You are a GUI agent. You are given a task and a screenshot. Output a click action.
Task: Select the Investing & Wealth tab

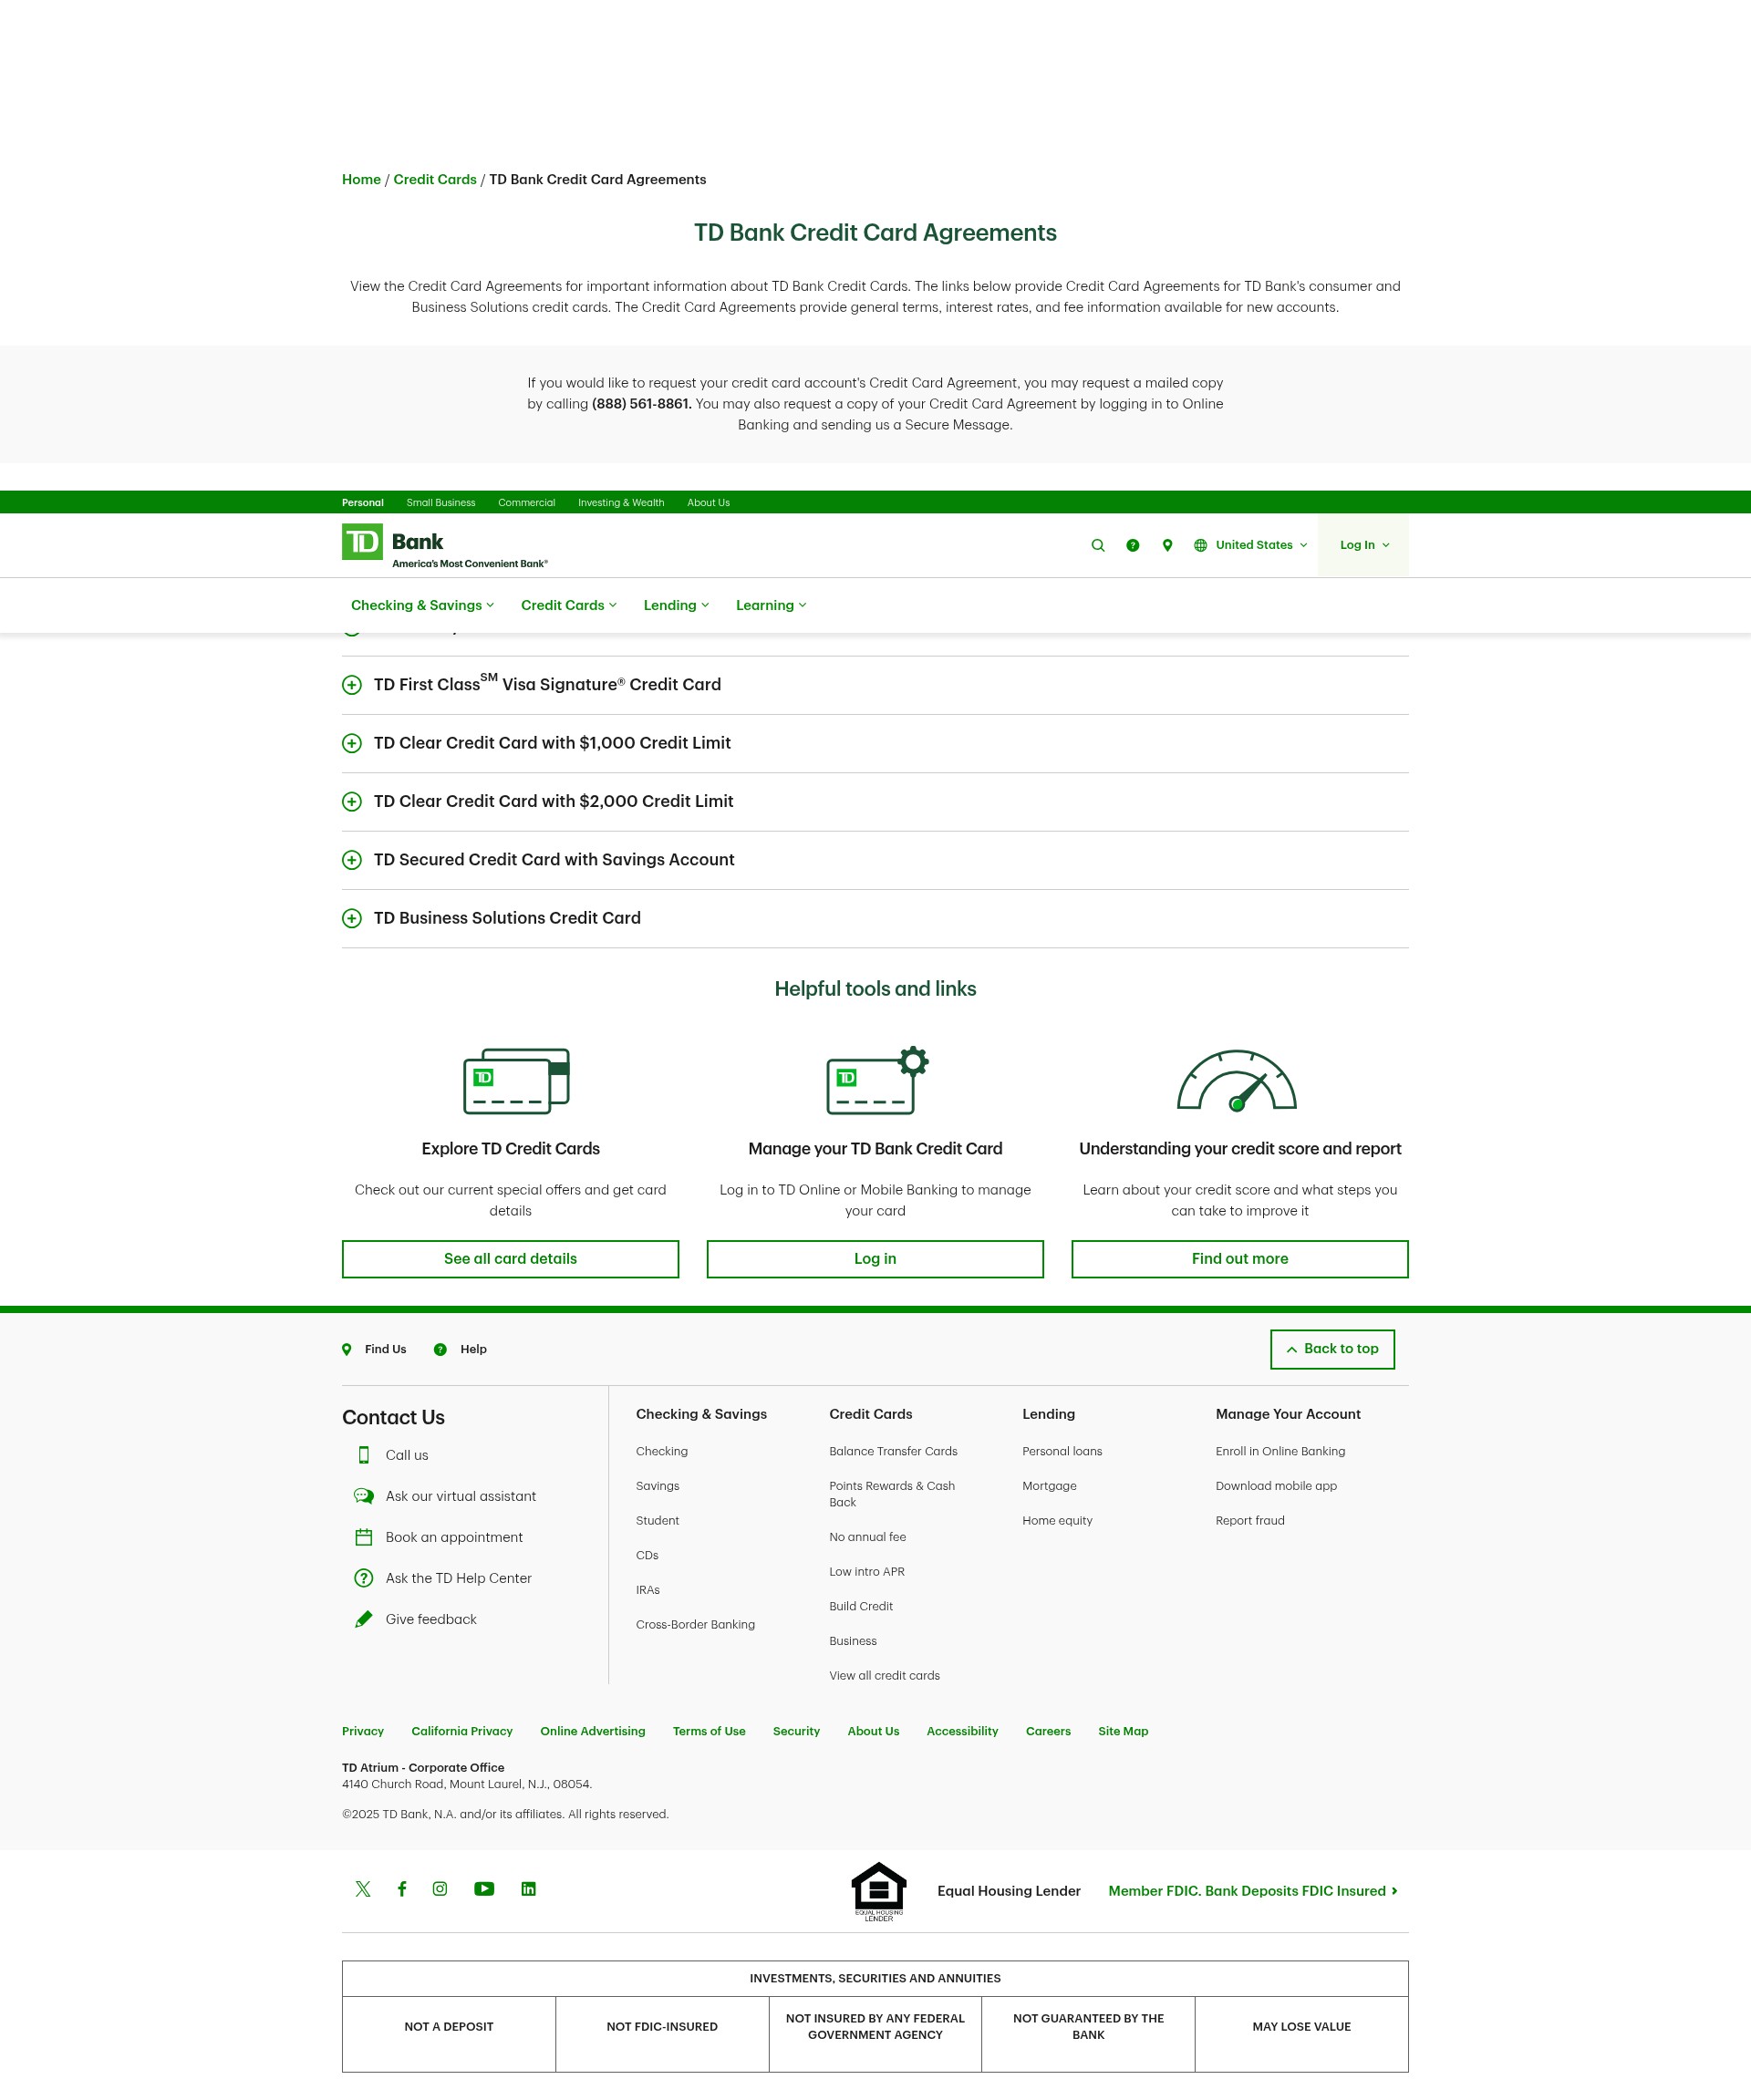(621, 503)
